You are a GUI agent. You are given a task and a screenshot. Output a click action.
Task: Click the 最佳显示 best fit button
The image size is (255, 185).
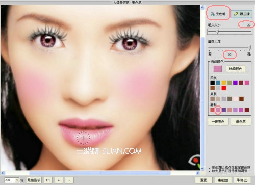point(34,180)
